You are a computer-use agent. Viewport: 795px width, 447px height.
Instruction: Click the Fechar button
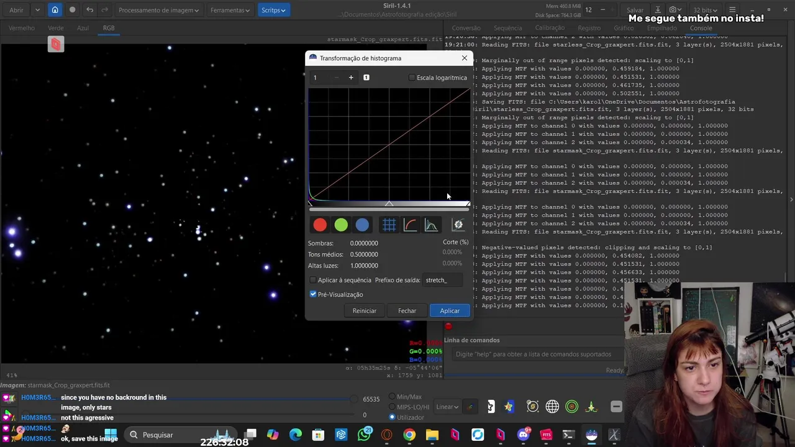coord(407,310)
